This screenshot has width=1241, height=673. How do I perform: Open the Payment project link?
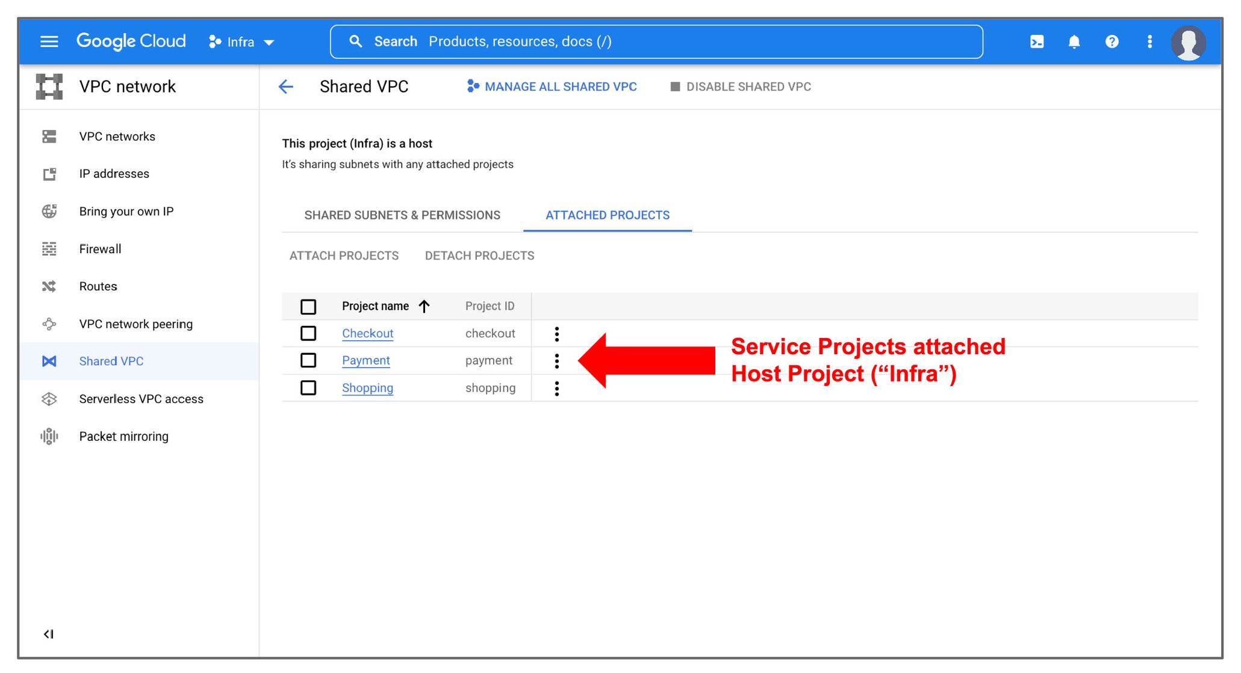pos(365,360)
